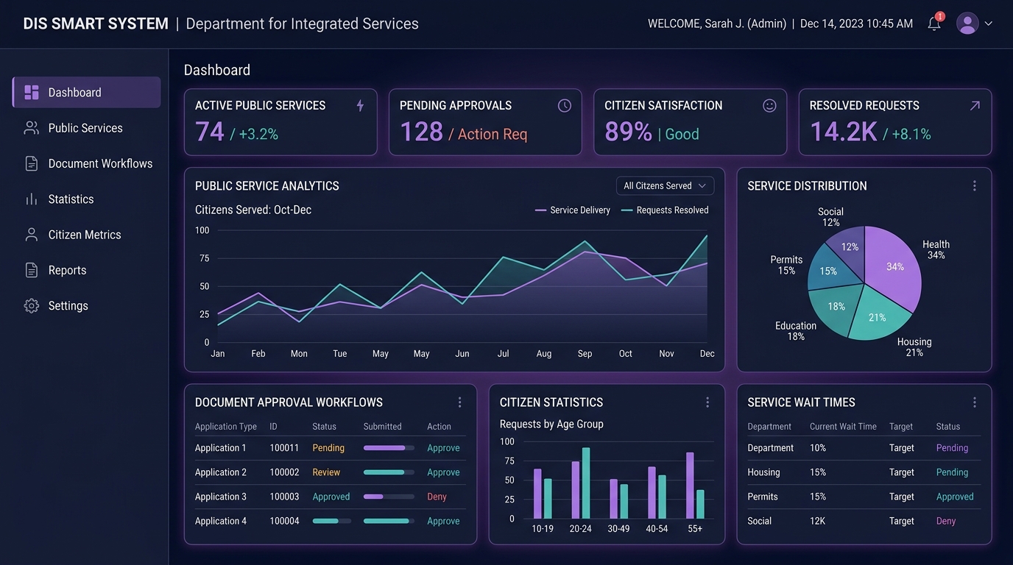Click the Deny status in Social row

946,521
